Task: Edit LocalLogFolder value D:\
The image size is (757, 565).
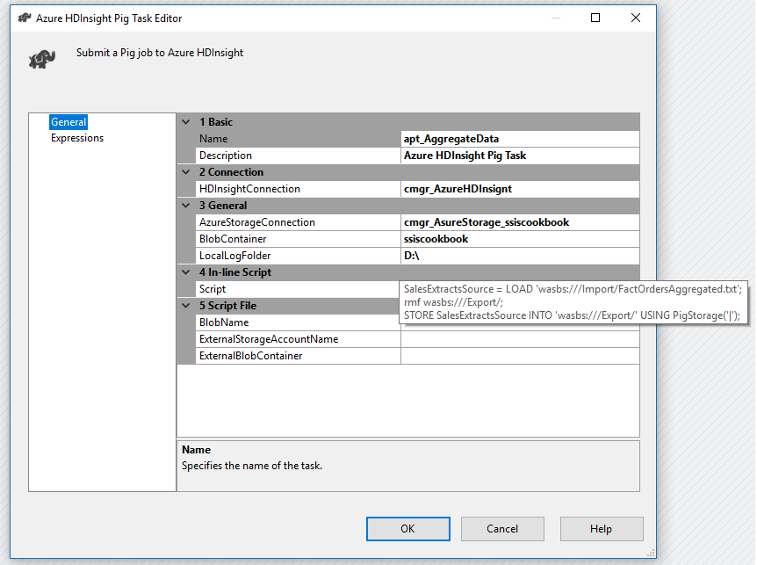Action: pos(520,256)
